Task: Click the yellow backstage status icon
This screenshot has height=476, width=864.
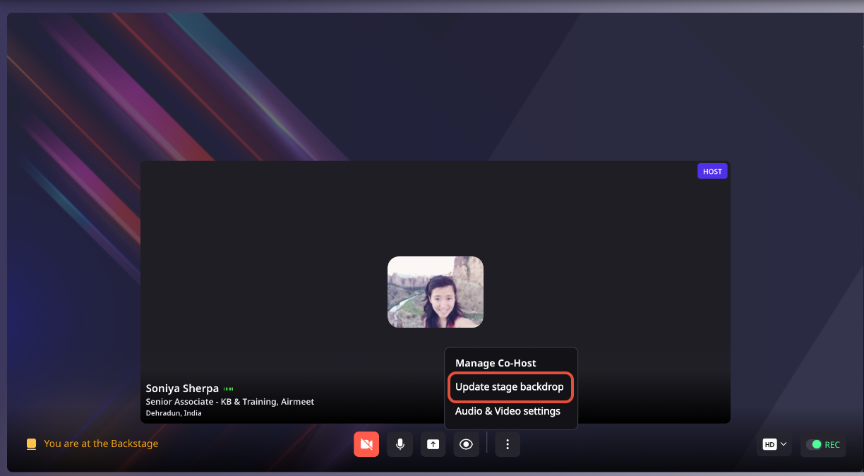Action: point(31,444)
